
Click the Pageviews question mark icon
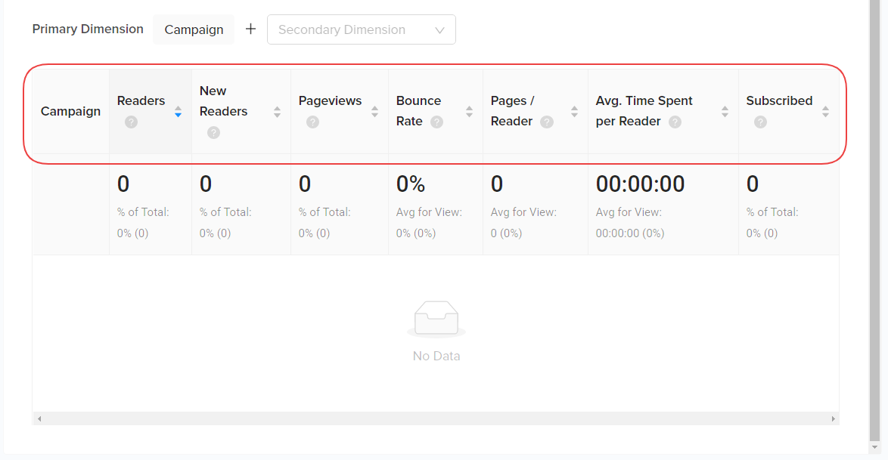click(312, 122)
